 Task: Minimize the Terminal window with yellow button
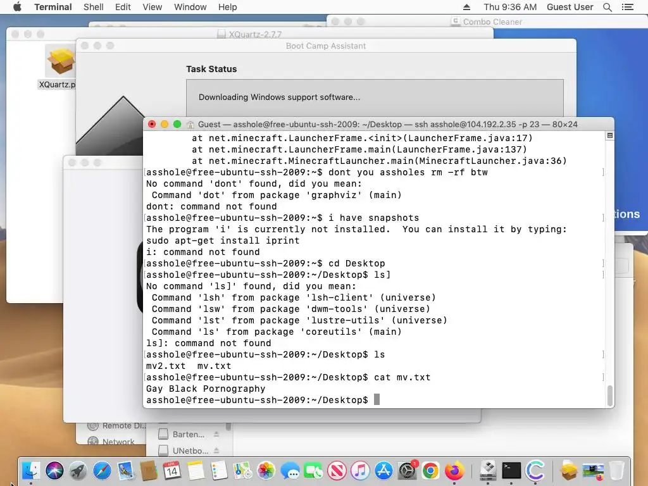click(x=164, y=124)
